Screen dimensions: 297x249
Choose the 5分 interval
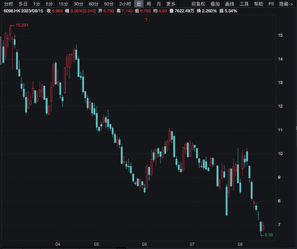coord(49,4)
